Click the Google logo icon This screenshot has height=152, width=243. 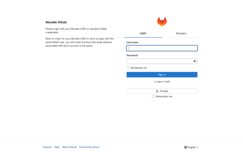tap(157, 91)
